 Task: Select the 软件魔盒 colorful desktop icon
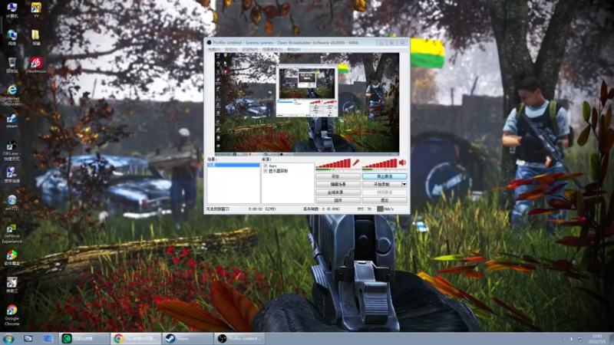click(12, 258)
